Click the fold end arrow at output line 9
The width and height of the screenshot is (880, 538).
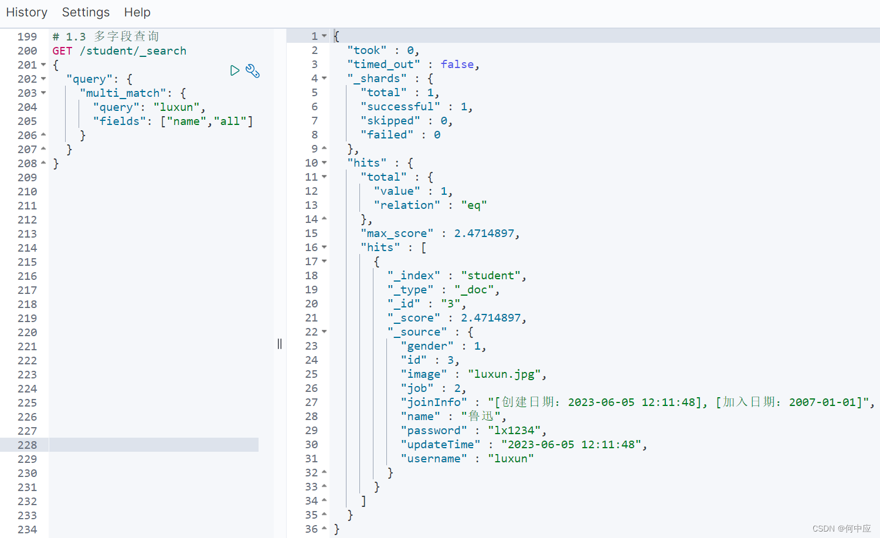(324, 148)
